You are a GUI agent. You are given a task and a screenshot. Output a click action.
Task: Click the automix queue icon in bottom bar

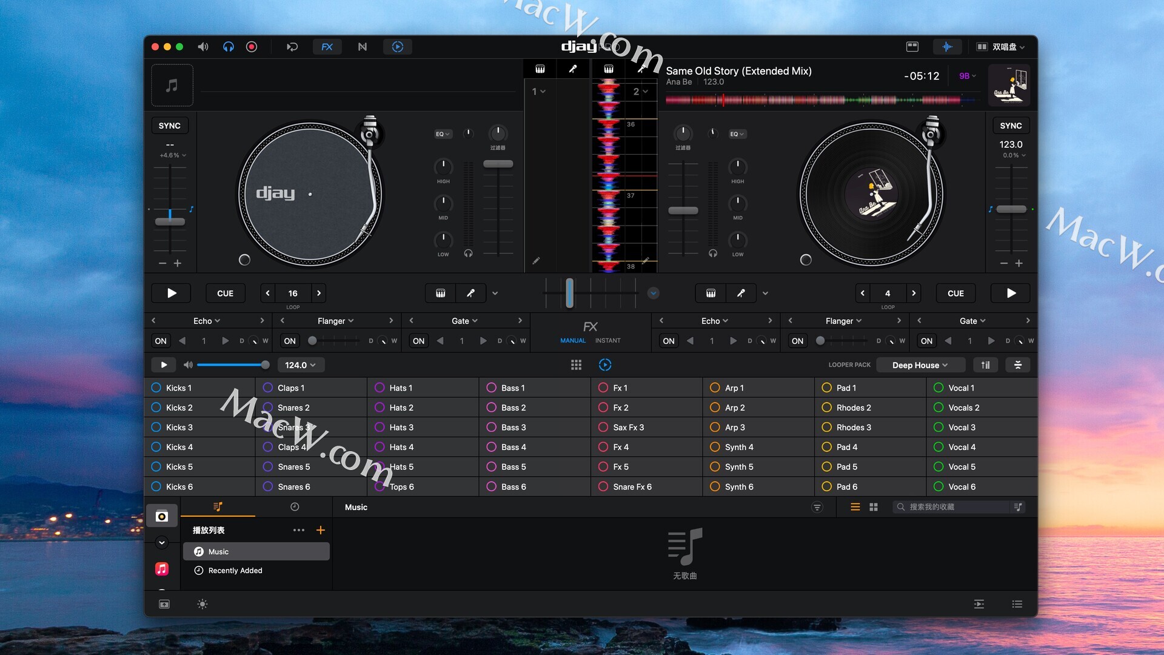(x=979, y=604)
